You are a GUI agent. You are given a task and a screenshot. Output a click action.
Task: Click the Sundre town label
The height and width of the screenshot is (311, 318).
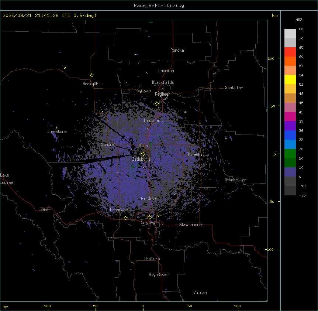(x=108, y=144)
